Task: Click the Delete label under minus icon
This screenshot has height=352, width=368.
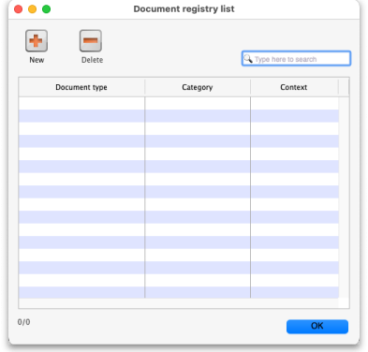Action: (x=92, y=60)
